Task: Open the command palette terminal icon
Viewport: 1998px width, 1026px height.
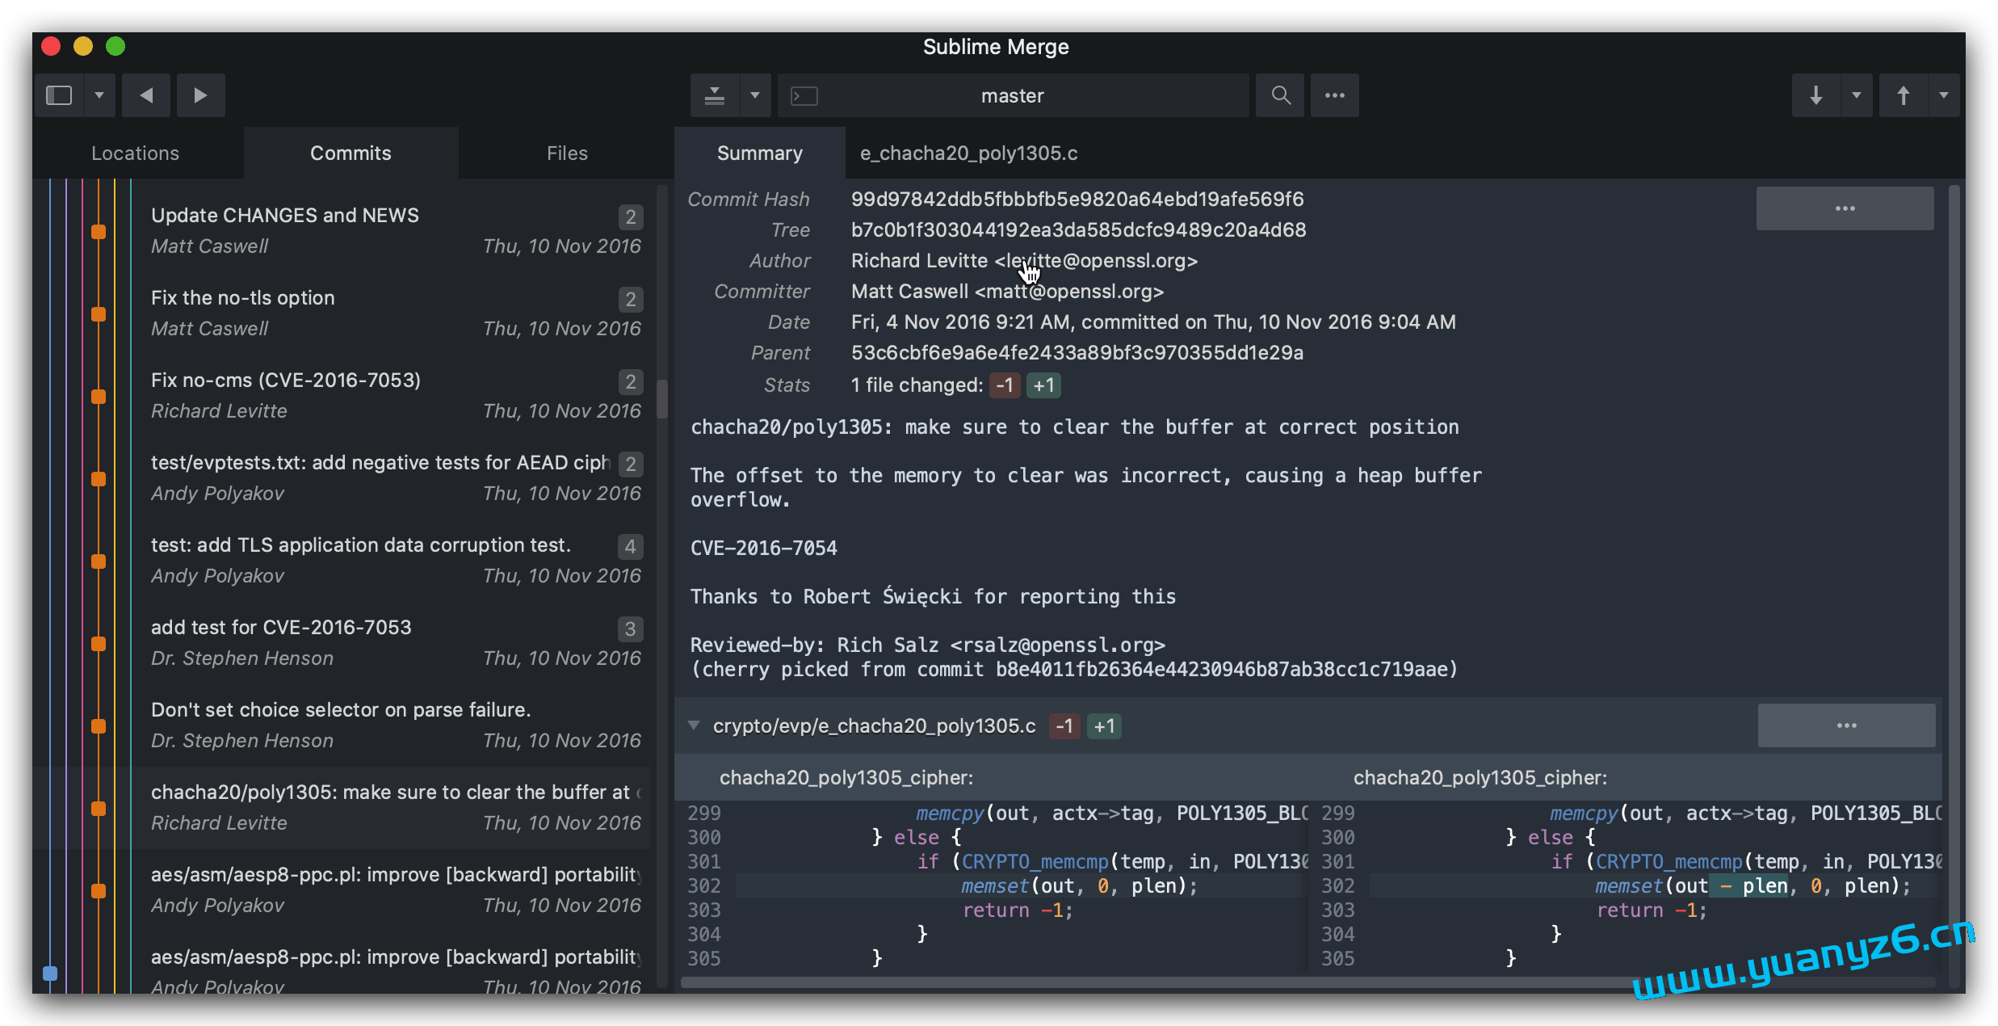Action: pyautogui.click(x=804, y=95)
